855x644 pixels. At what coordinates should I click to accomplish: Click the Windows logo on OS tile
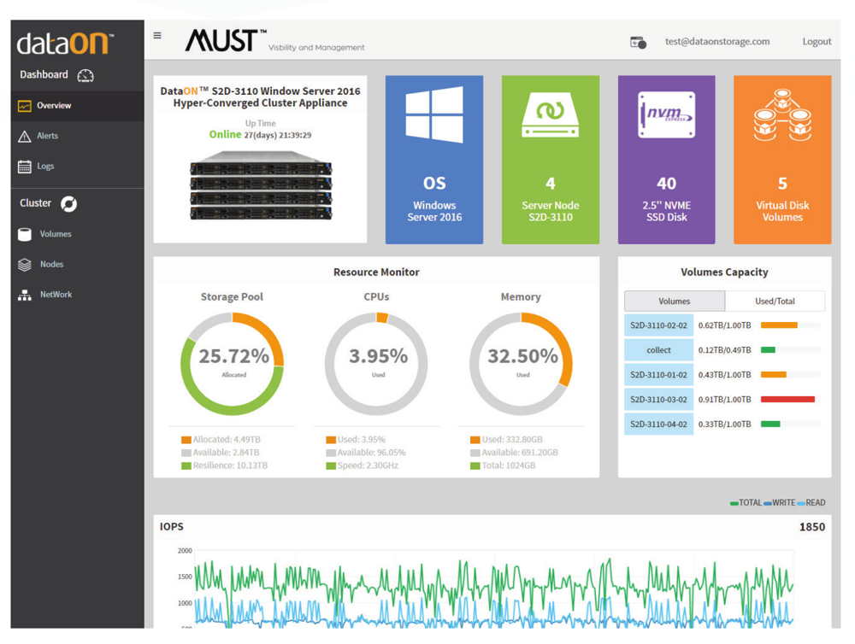click(x=434, y=114)
